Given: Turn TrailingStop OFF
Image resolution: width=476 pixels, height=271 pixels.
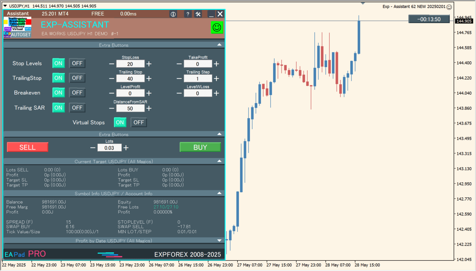Looking at the screenshot, I should (77, 78).
